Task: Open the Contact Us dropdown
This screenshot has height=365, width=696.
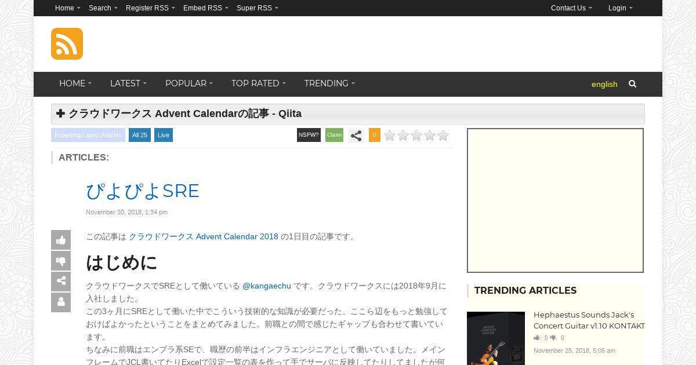Action: pyautogui.click(x=571, y=8)
